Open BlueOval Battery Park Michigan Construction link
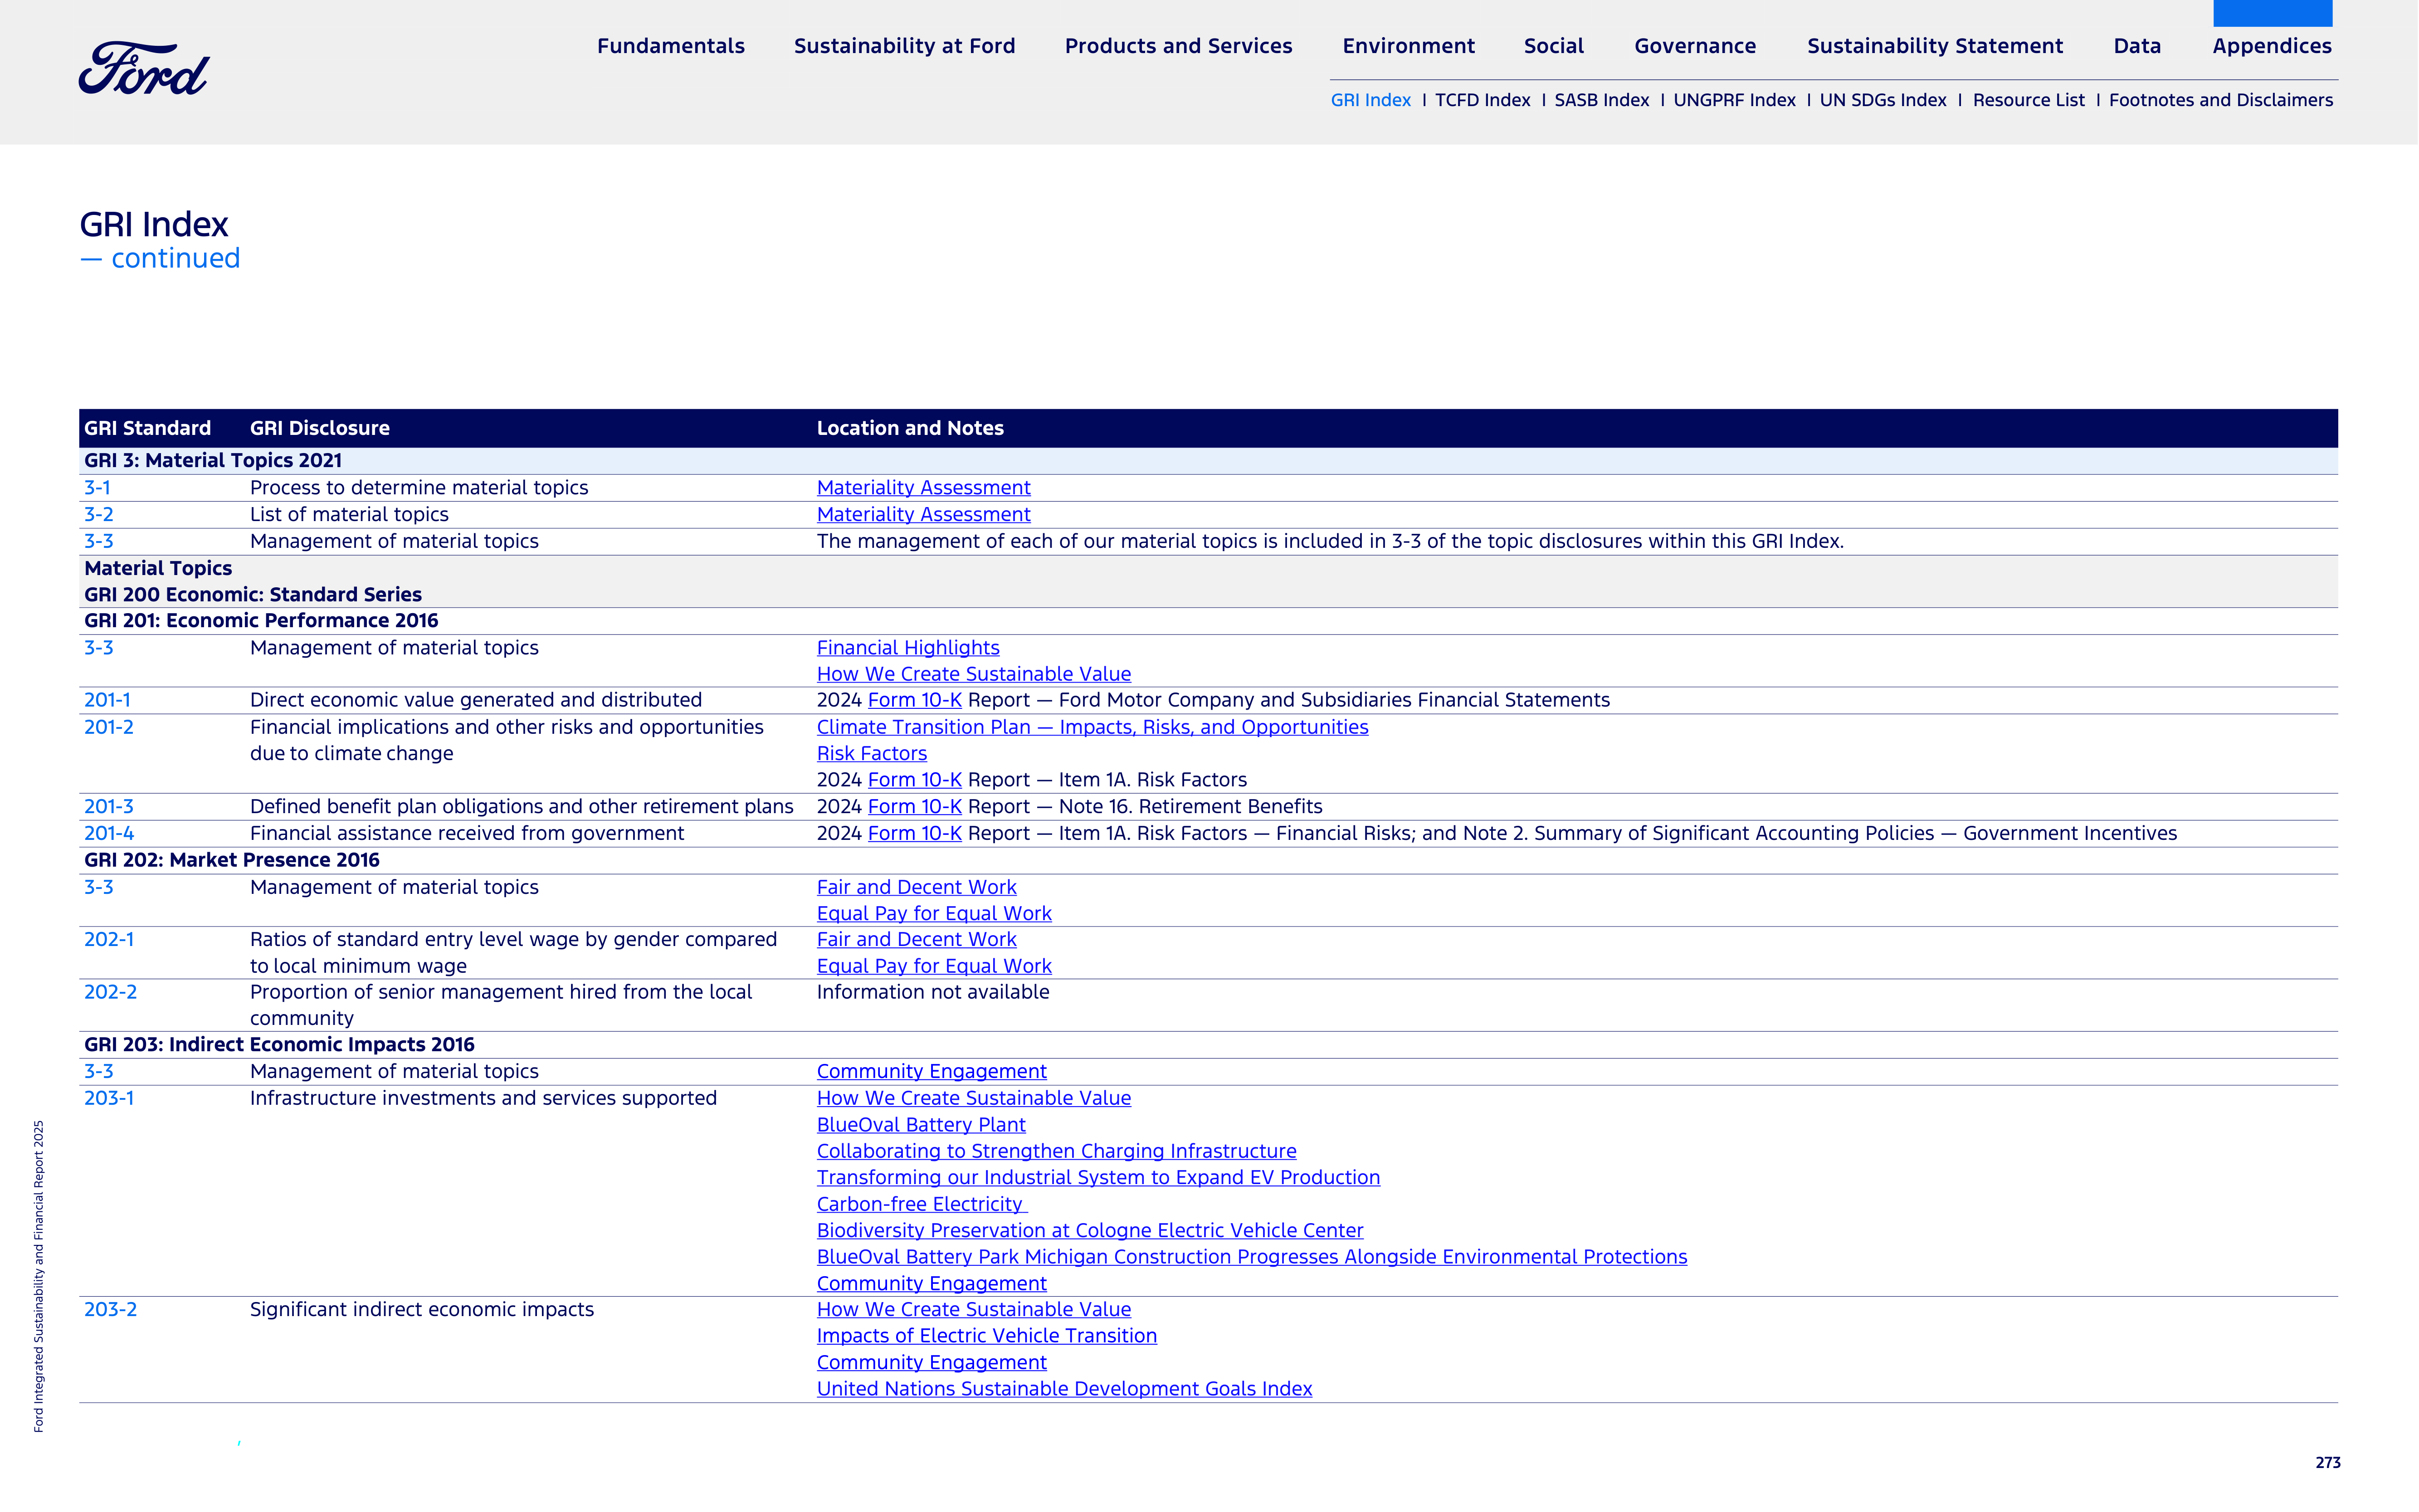 1252,1258
